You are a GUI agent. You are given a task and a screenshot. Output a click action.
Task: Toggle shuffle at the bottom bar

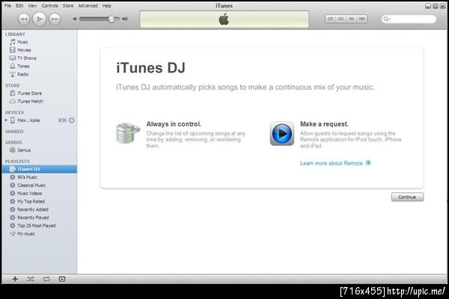(x=31, y=279)
